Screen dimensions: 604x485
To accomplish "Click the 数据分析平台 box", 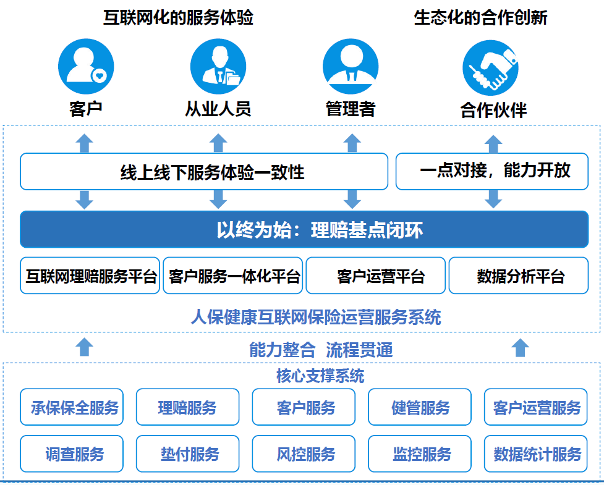I will coord(521,275).
